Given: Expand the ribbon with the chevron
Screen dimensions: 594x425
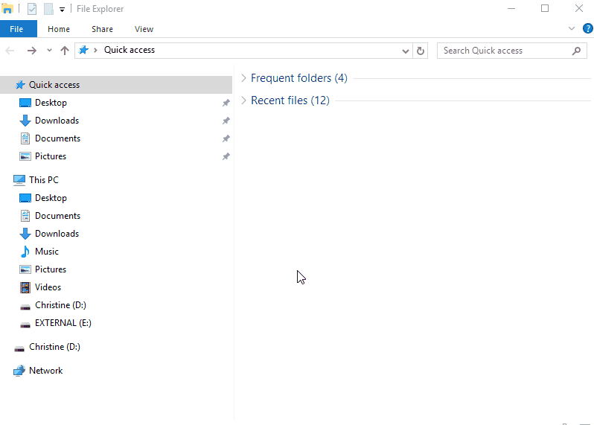Looking at the screenshot, I should tap(572, 28).
